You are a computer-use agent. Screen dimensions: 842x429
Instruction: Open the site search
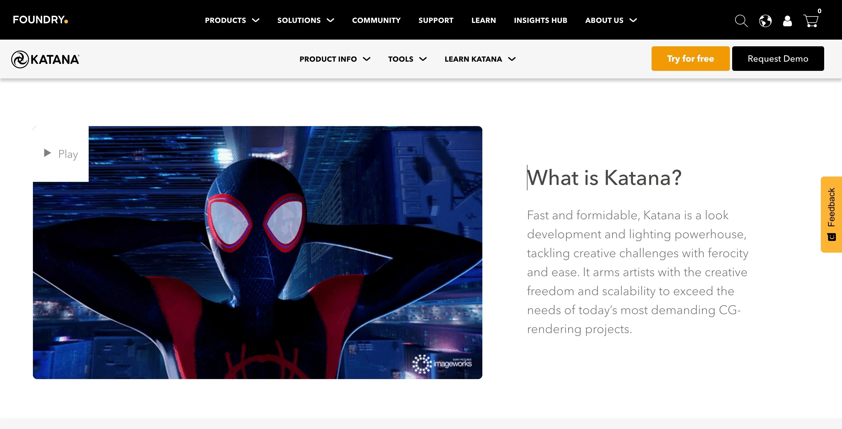tap(741, 21)
